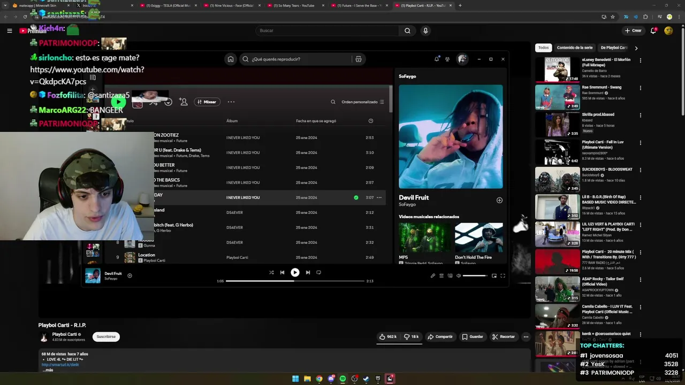Adjust the Spotify volume slider
This screenshot has height=385, width=685.
click(x=475, y=275)
